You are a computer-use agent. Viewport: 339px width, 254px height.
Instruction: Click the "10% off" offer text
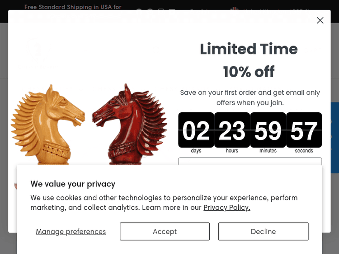pos(249,72)
